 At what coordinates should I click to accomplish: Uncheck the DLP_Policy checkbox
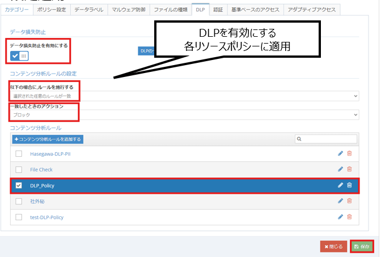[x=19, y=186]
